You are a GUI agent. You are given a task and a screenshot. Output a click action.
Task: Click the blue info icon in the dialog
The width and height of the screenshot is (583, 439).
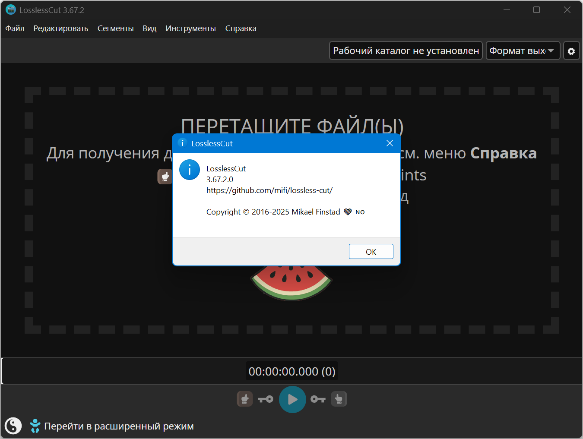pyautogui.click(x=190, y=170)
